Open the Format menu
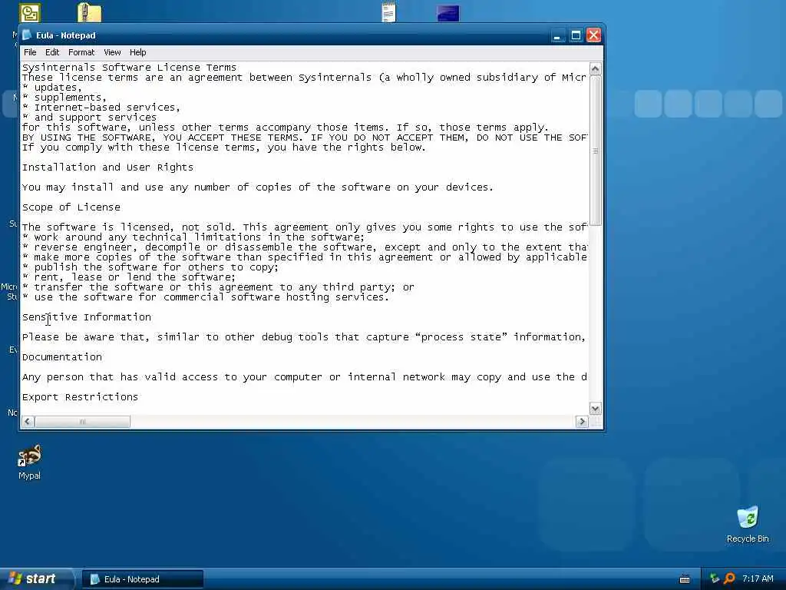The image size is (786, 590). (x=81, y=52)
